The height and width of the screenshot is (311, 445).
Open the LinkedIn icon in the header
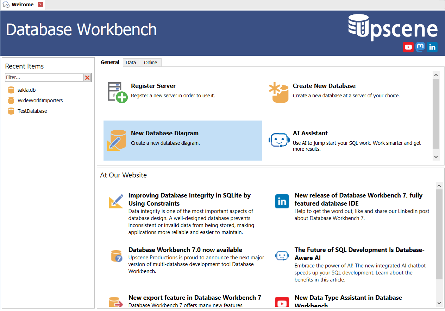click(x=432, y=47)
